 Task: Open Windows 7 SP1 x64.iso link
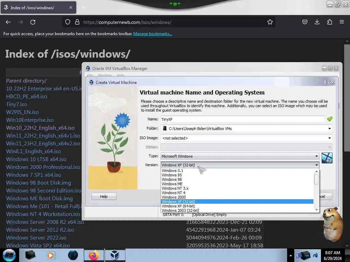pos(34,175)
